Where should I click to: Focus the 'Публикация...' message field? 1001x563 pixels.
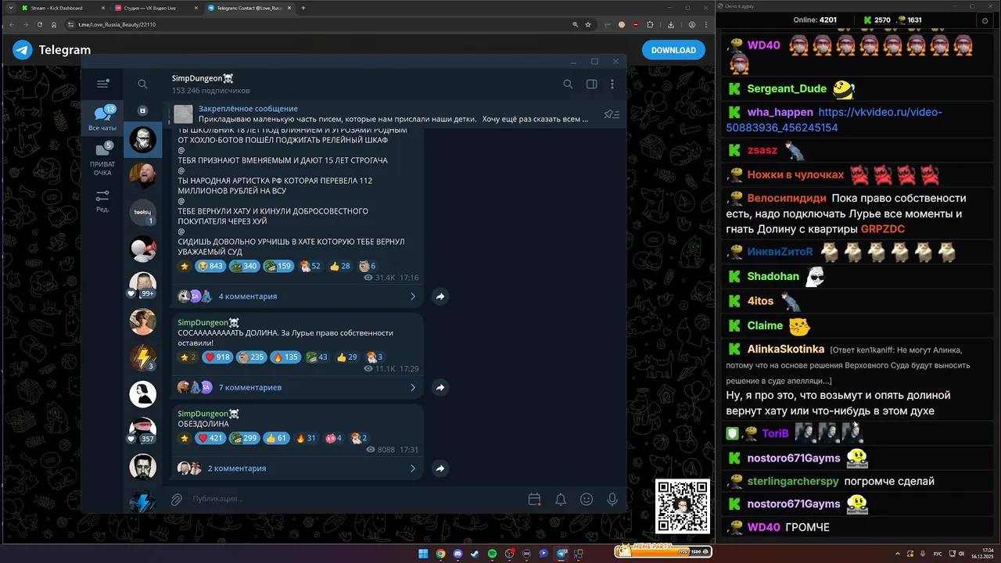[x=352, y=499]
